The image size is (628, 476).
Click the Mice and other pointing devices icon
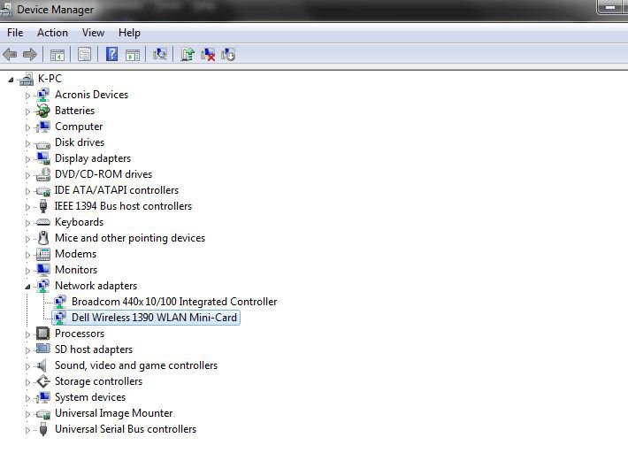coord(42,238)
